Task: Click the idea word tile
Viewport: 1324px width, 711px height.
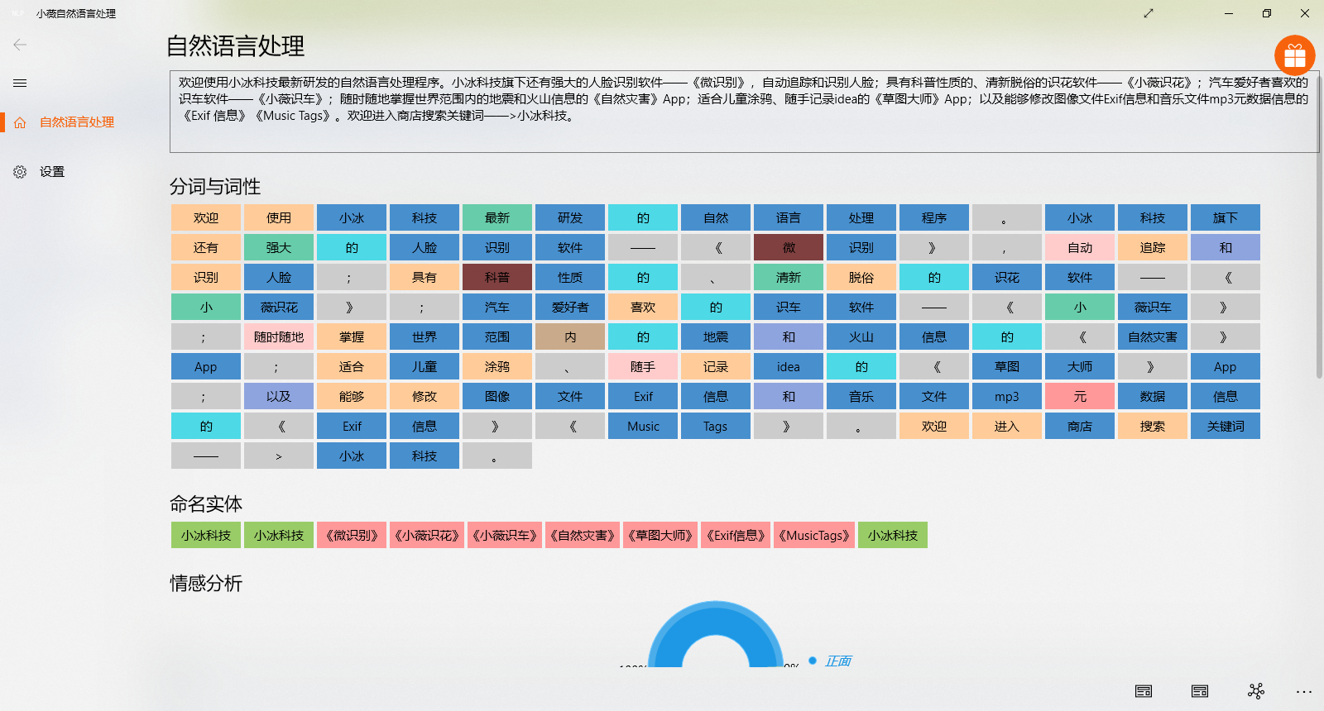Action: (789, 366)
